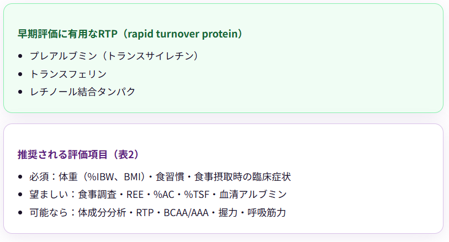Click the text BCAA/AAA
This screenshot has height=242, width=449.
pyautogui.click(x=186, y=213)
